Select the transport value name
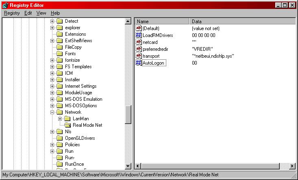Image resolution: width=298 pixels, height=180 pixels. [x=151, y=56]
